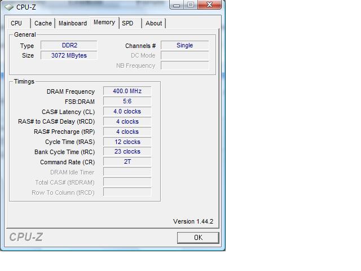
Task: Click the OK button
Action: [198, 237]
